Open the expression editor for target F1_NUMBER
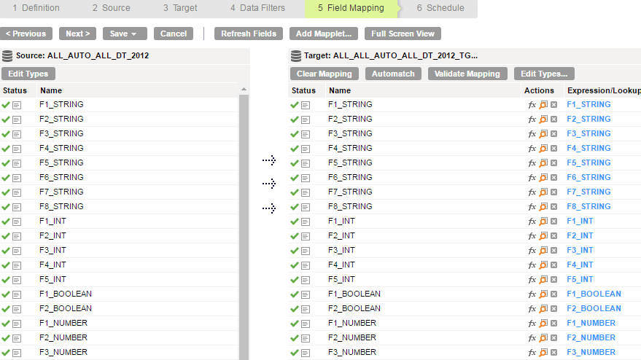641x360 pixels. point(532,324)
